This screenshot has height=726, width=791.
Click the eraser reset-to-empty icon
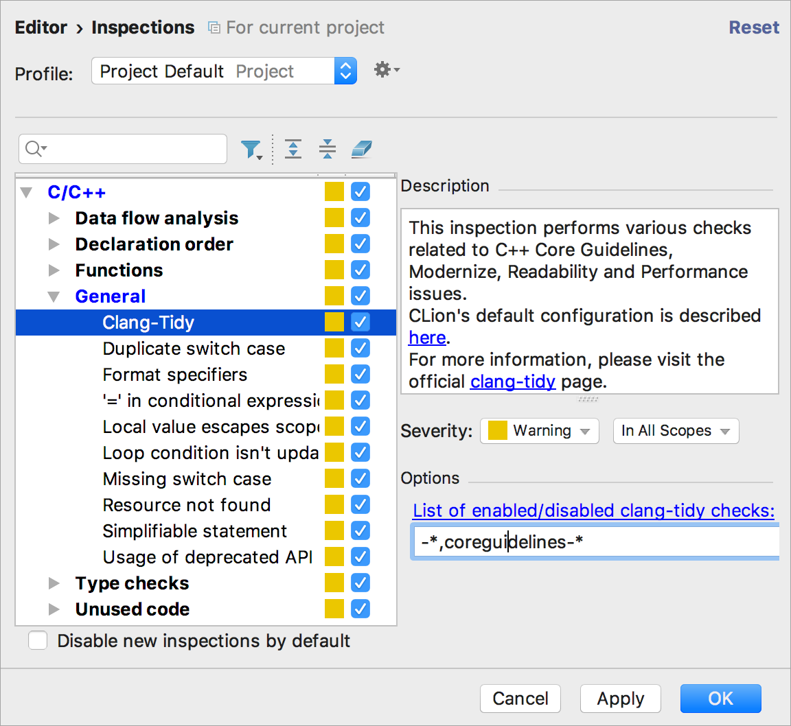[x=361, y=149]
